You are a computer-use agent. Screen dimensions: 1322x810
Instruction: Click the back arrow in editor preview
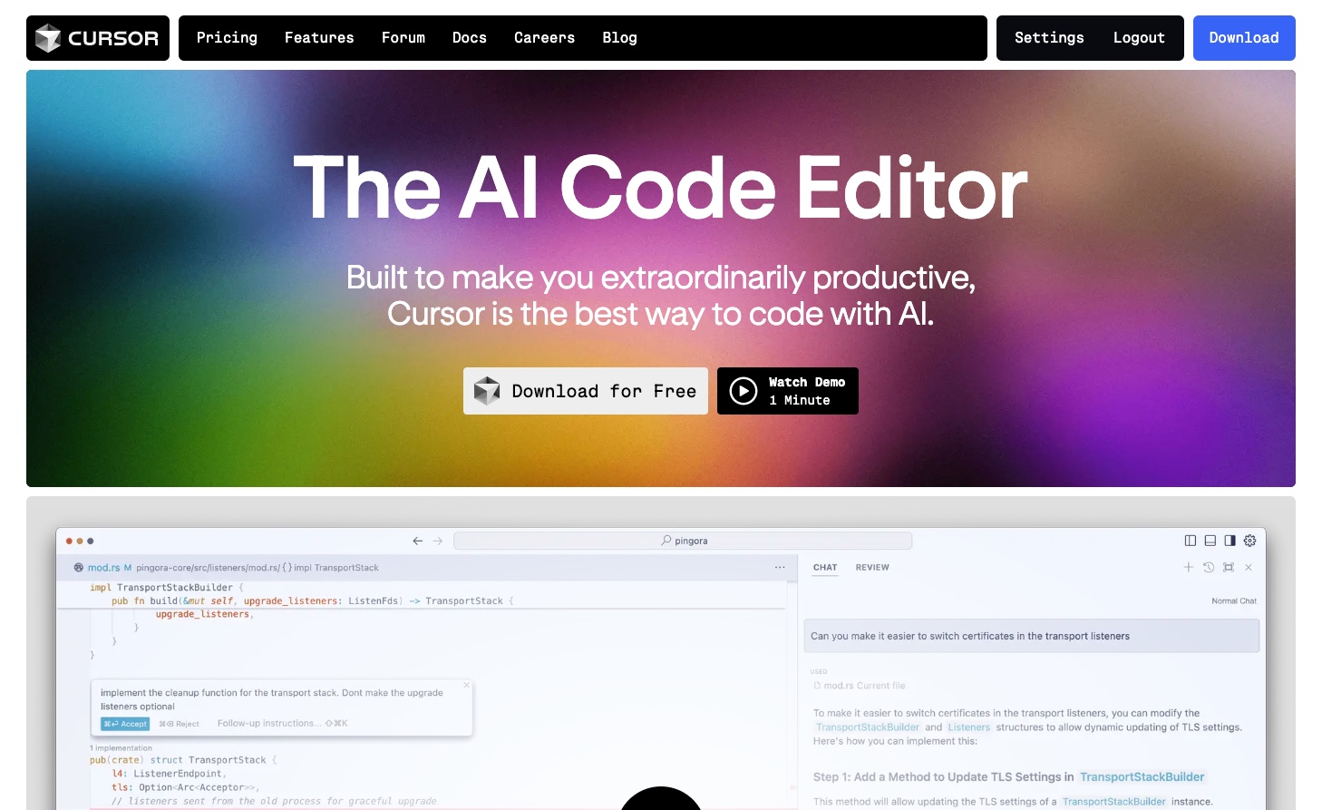[418, 541]
